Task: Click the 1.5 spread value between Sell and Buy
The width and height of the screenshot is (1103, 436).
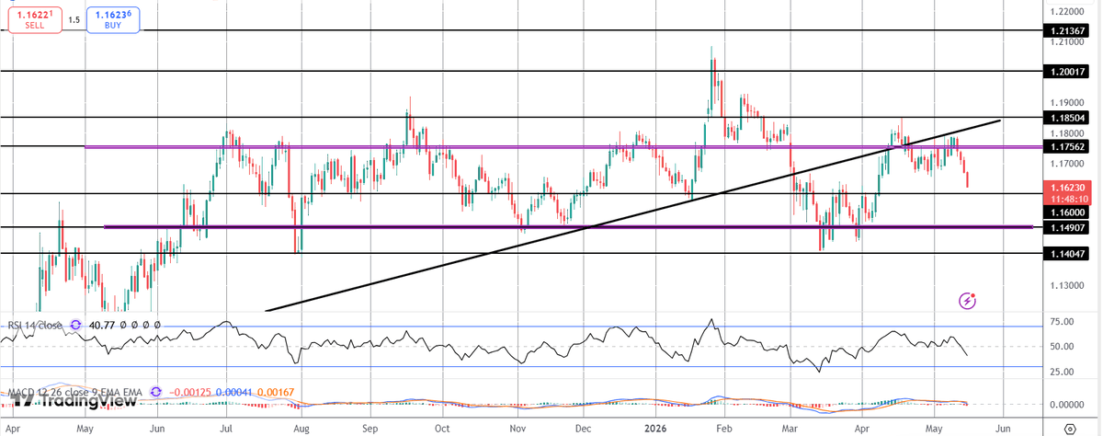Action: click(74, 19)
